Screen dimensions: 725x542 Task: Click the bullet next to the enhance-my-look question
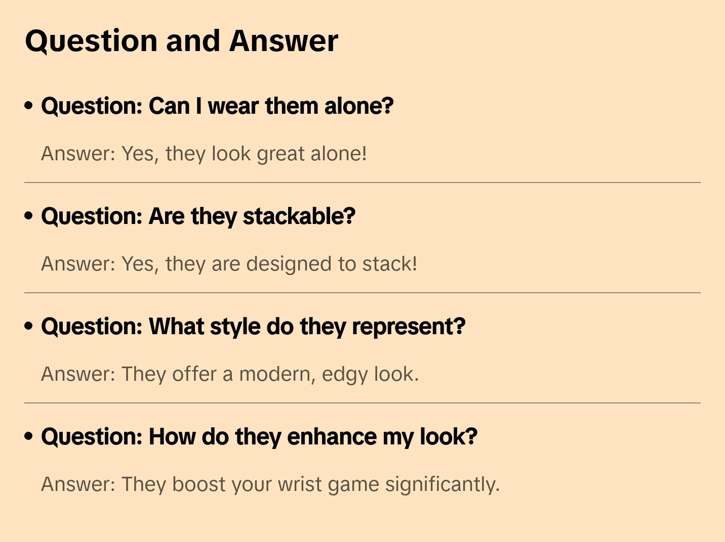[x=29, y=436]
